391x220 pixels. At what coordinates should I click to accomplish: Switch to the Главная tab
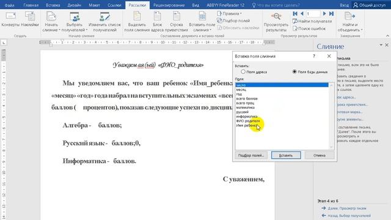(x=31, y=5)
